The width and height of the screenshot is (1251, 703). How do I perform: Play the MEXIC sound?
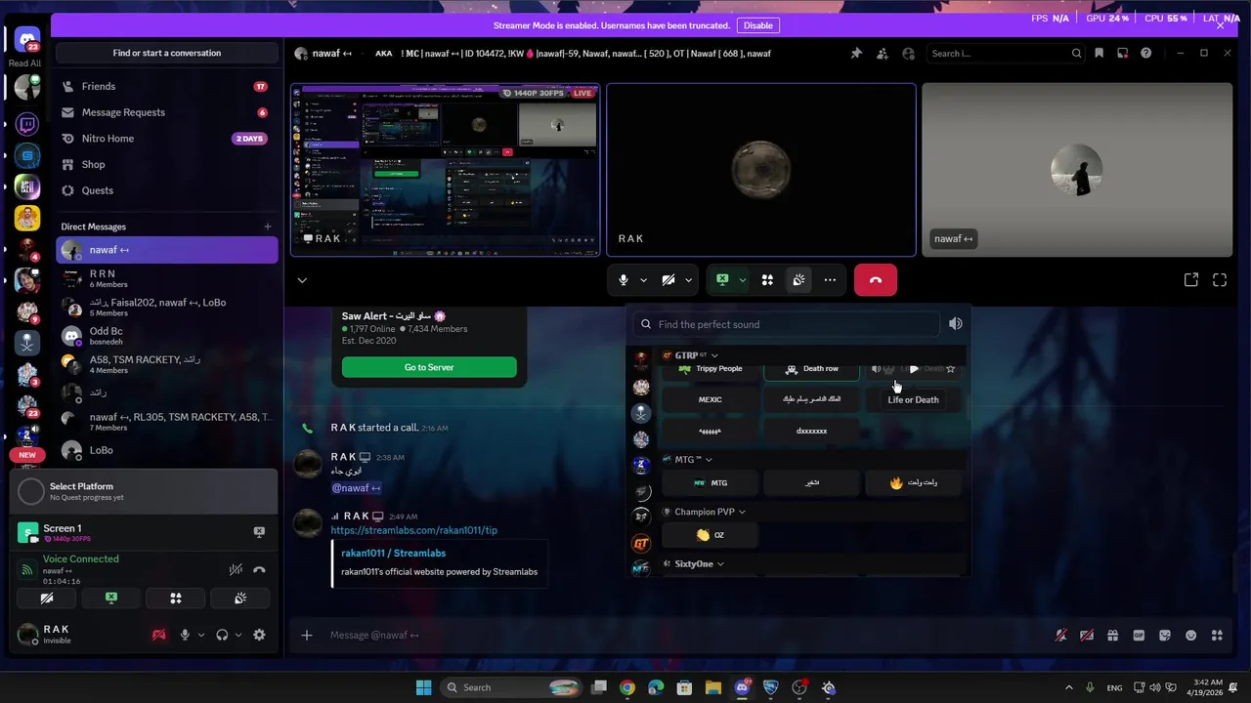(710, 399)
